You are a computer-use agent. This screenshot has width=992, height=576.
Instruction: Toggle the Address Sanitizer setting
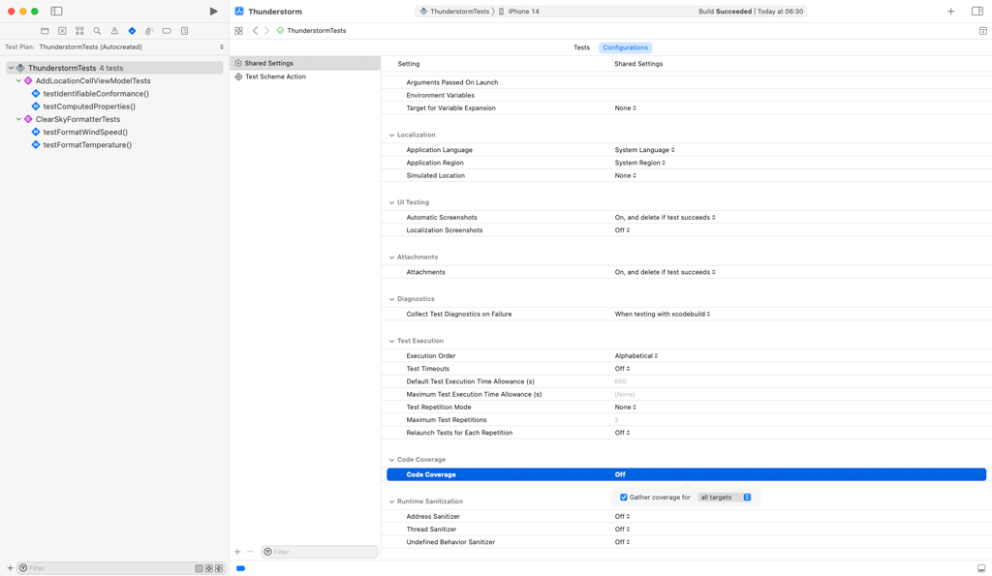pos(621,516)
